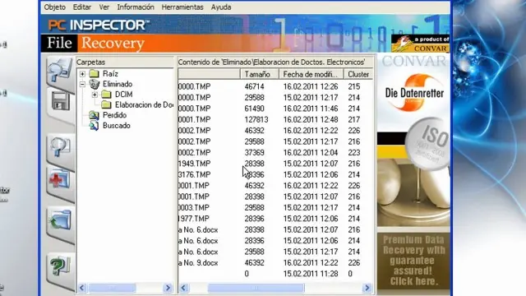Click file list scroll left arrow
Image resolution: width=526 pixels, height=296 pixels.
pyautogui.click(x=183, y=288)
